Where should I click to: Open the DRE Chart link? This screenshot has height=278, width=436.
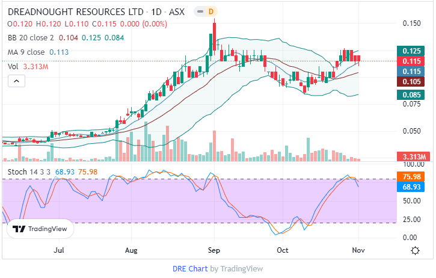click(x=191, y=268)
